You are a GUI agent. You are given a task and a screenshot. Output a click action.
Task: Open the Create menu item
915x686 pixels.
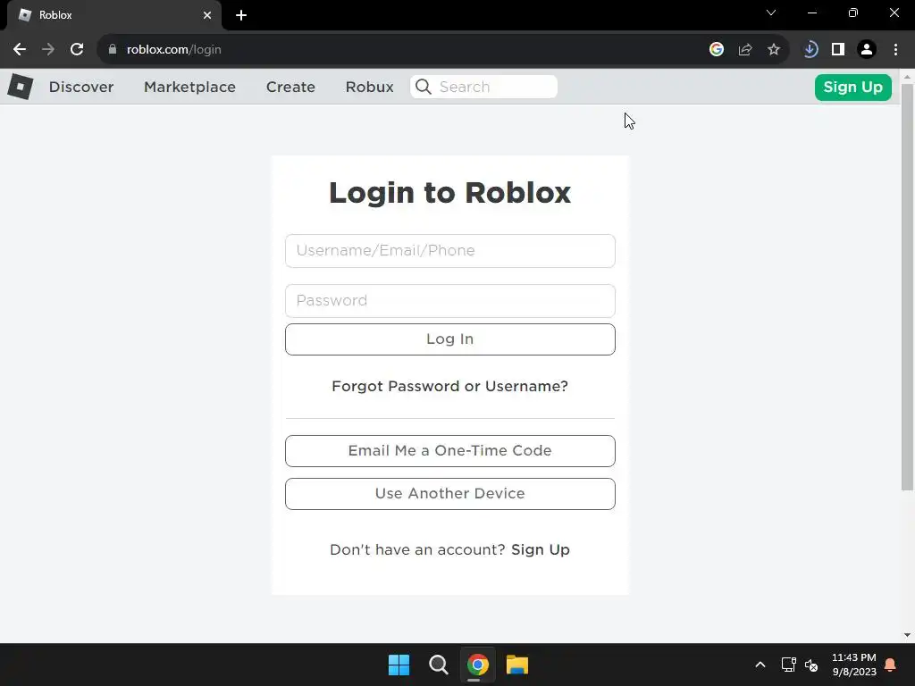point(290,87)
